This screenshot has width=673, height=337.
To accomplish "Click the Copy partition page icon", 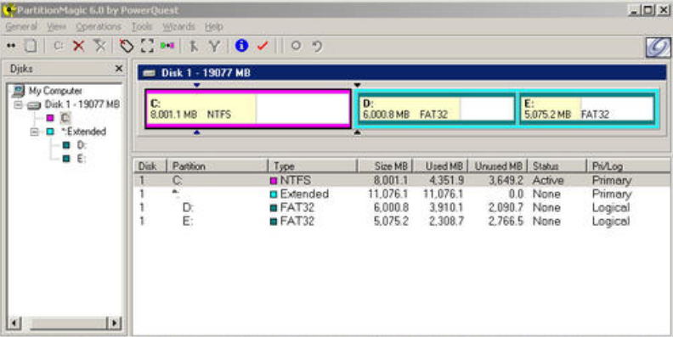I will pyautogui.click(x=31, y=46).
